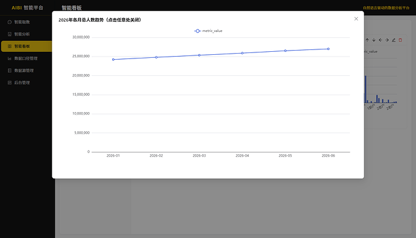
Task: Move card down with the down arrow icon
Action: click(374, 40)
